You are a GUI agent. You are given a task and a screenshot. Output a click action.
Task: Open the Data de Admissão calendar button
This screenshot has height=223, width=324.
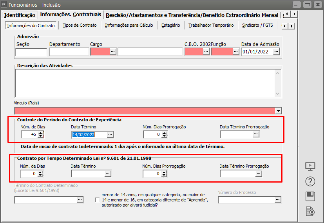[276, 51]
